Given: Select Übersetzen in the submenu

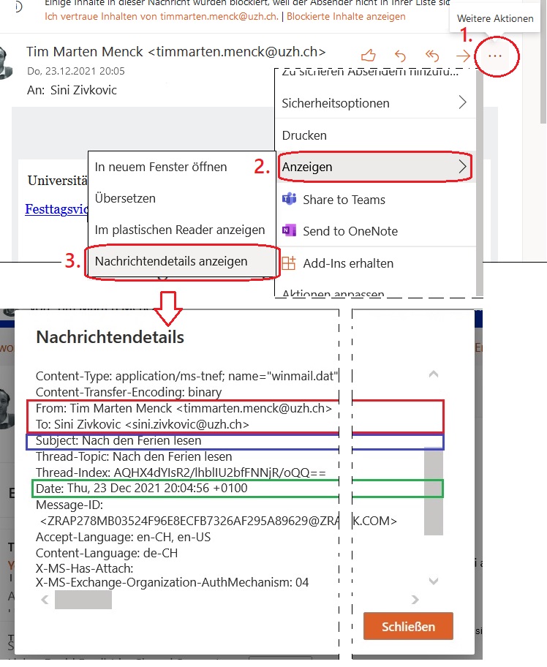Looking at the screenshot, I should click(125, 198).
